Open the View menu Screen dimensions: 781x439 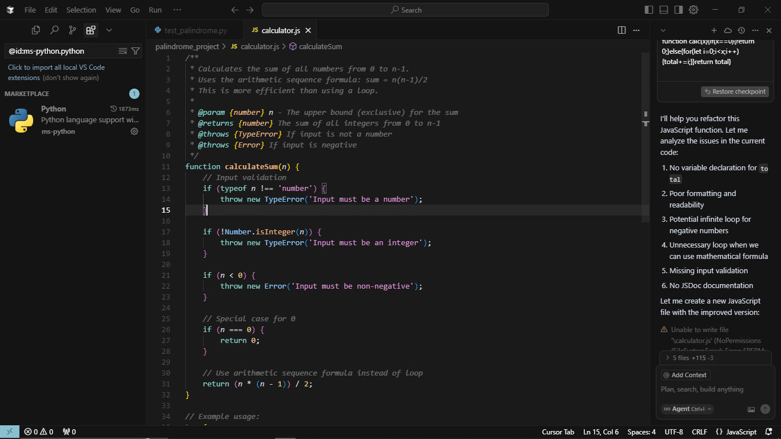(x=113, y=10)
